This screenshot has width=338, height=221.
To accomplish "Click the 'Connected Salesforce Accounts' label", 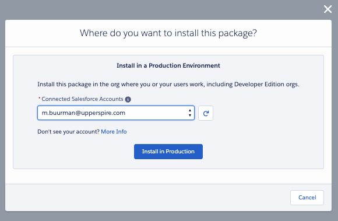I will coord(82,99).
